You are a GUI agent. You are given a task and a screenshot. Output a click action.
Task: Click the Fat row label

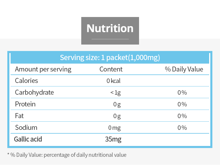pyautogui.click(x=19, y=116)
